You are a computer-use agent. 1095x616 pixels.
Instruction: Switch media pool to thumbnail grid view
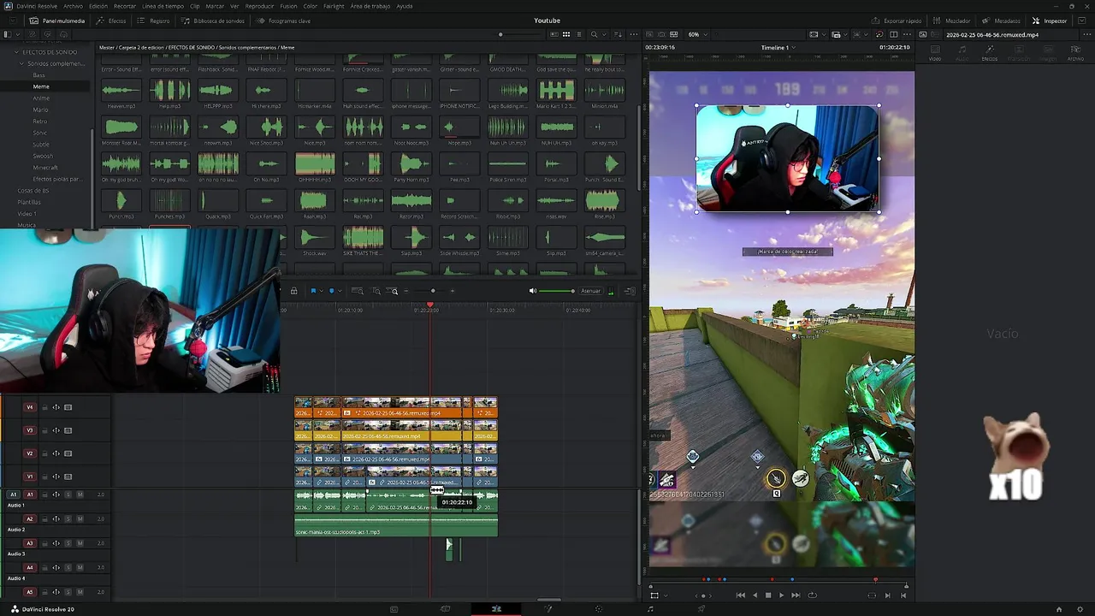pos(566,34)
